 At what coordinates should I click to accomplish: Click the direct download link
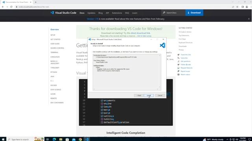141,33
